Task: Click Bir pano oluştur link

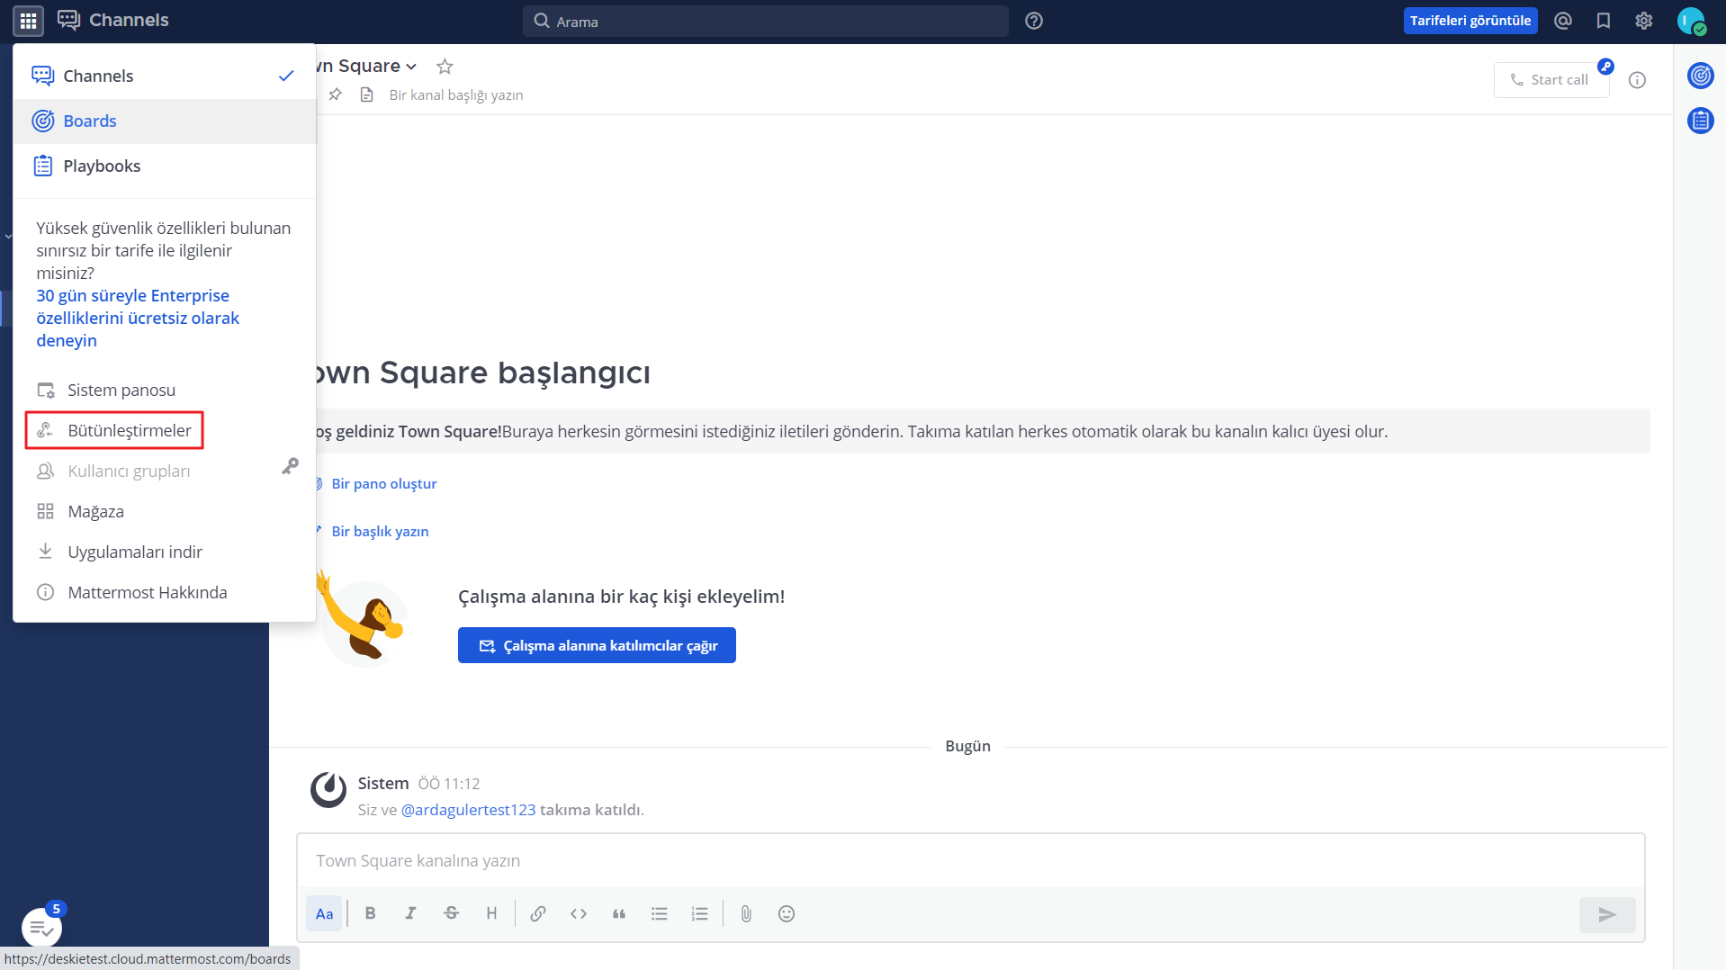Action: point(383,483)
